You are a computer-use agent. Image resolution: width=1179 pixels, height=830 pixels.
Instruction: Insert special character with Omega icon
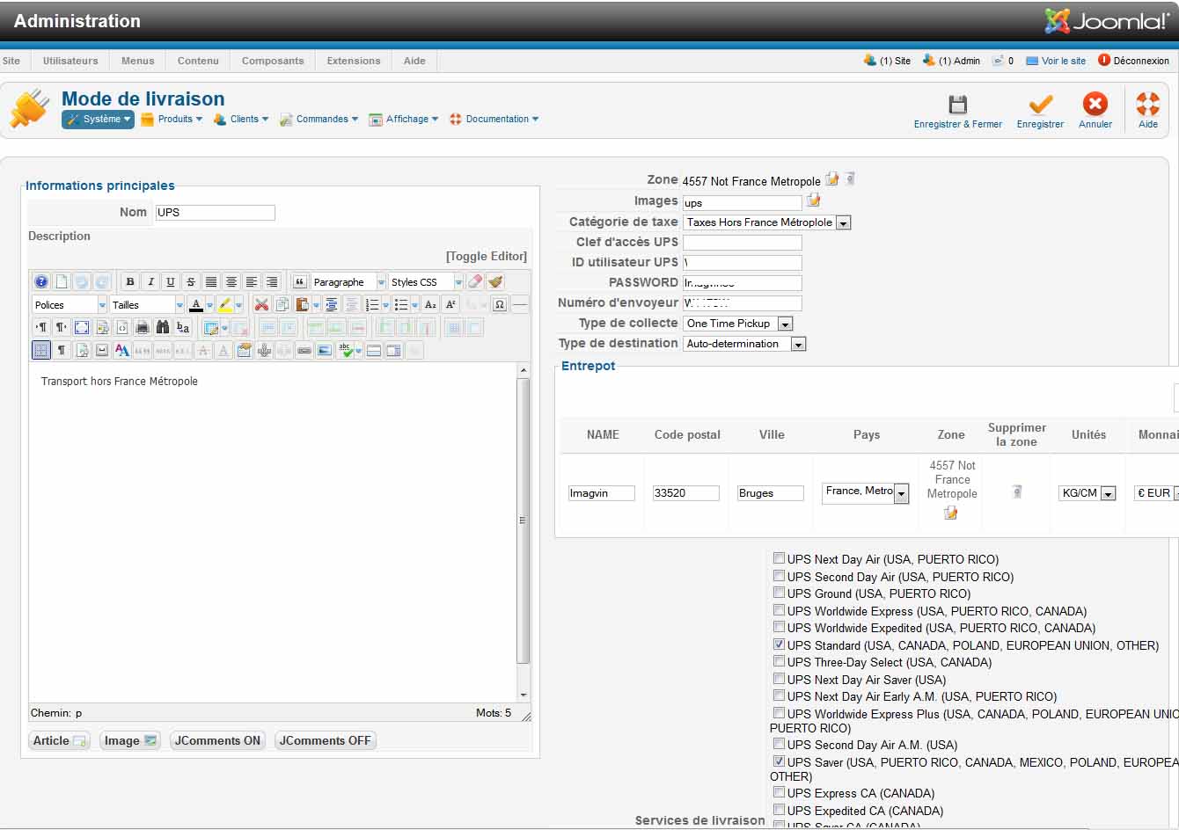tap(500, 305)
